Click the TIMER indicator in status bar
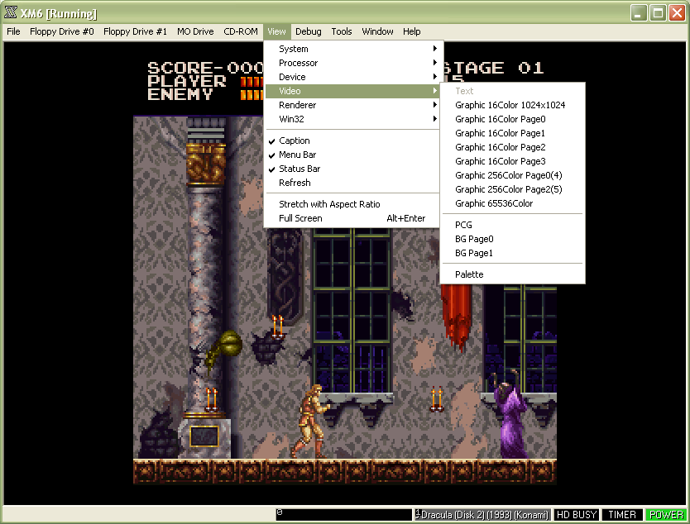This screenshot has width=690, height=524. tap(622, 515)
